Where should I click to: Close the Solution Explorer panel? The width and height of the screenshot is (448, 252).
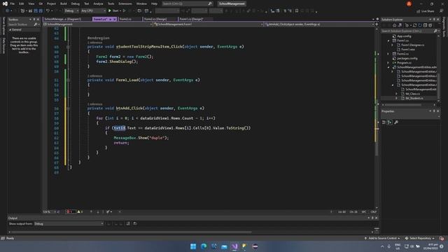tap(438, 20)
